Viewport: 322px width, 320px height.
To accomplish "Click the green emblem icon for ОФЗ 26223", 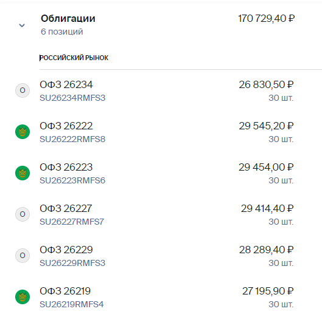I will [x=23, y=173].
